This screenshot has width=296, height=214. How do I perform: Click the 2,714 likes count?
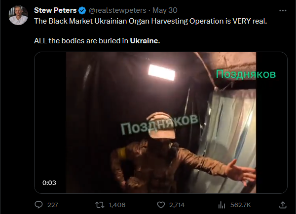click(x=177, y=205)
